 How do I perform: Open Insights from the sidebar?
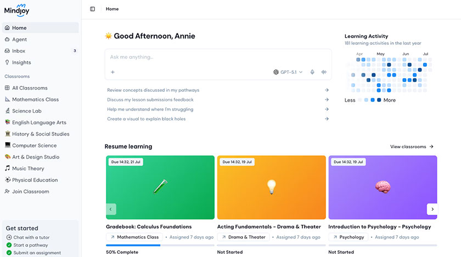coord(40,62)
